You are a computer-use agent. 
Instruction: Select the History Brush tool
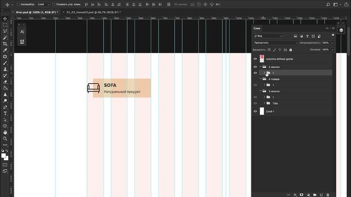[5, 76]
